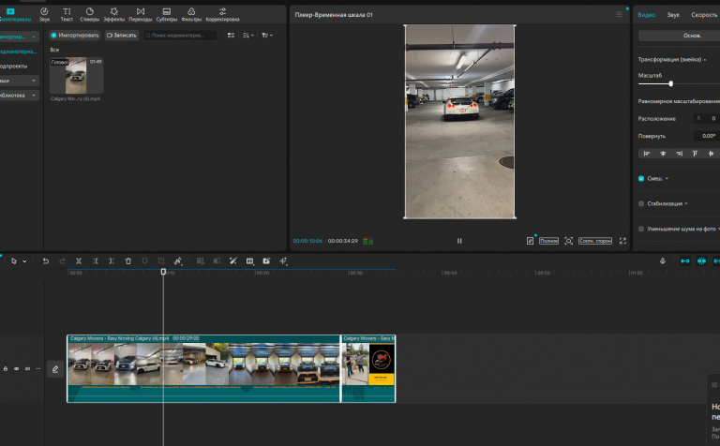The image size is (720, 446).
Task: Align clip to the left edge
Action: point(647,154)
